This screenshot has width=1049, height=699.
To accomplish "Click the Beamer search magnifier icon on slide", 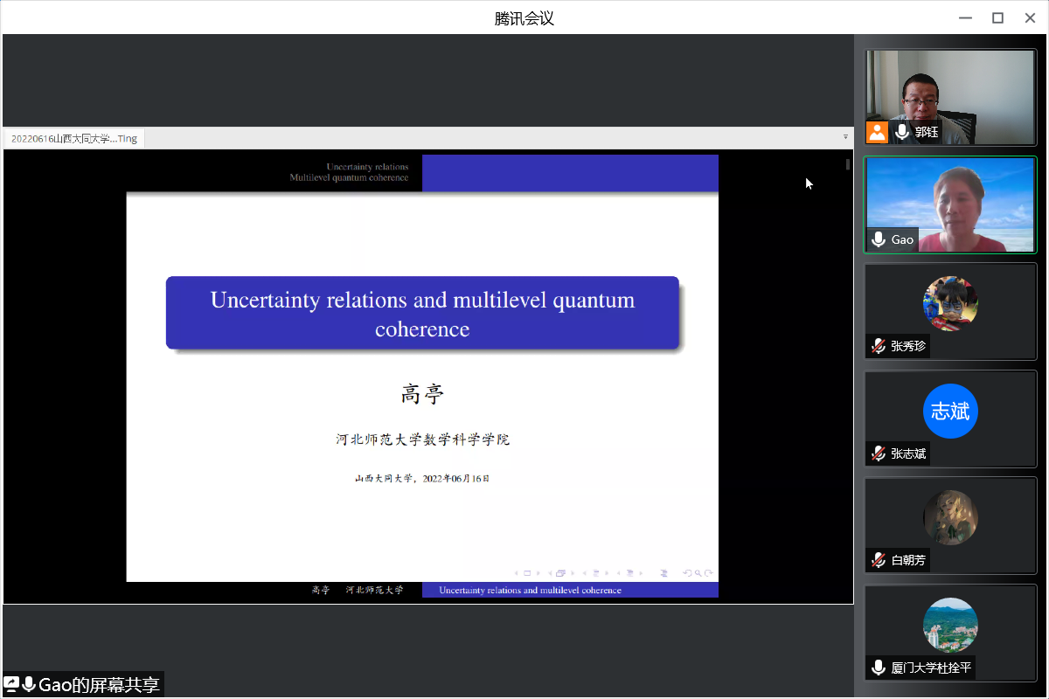I will pos(698,573).
